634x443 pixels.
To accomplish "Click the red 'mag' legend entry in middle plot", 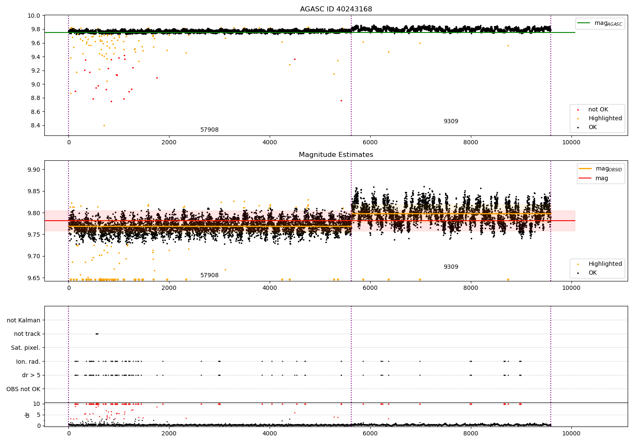I will click(x=594, y=178).
